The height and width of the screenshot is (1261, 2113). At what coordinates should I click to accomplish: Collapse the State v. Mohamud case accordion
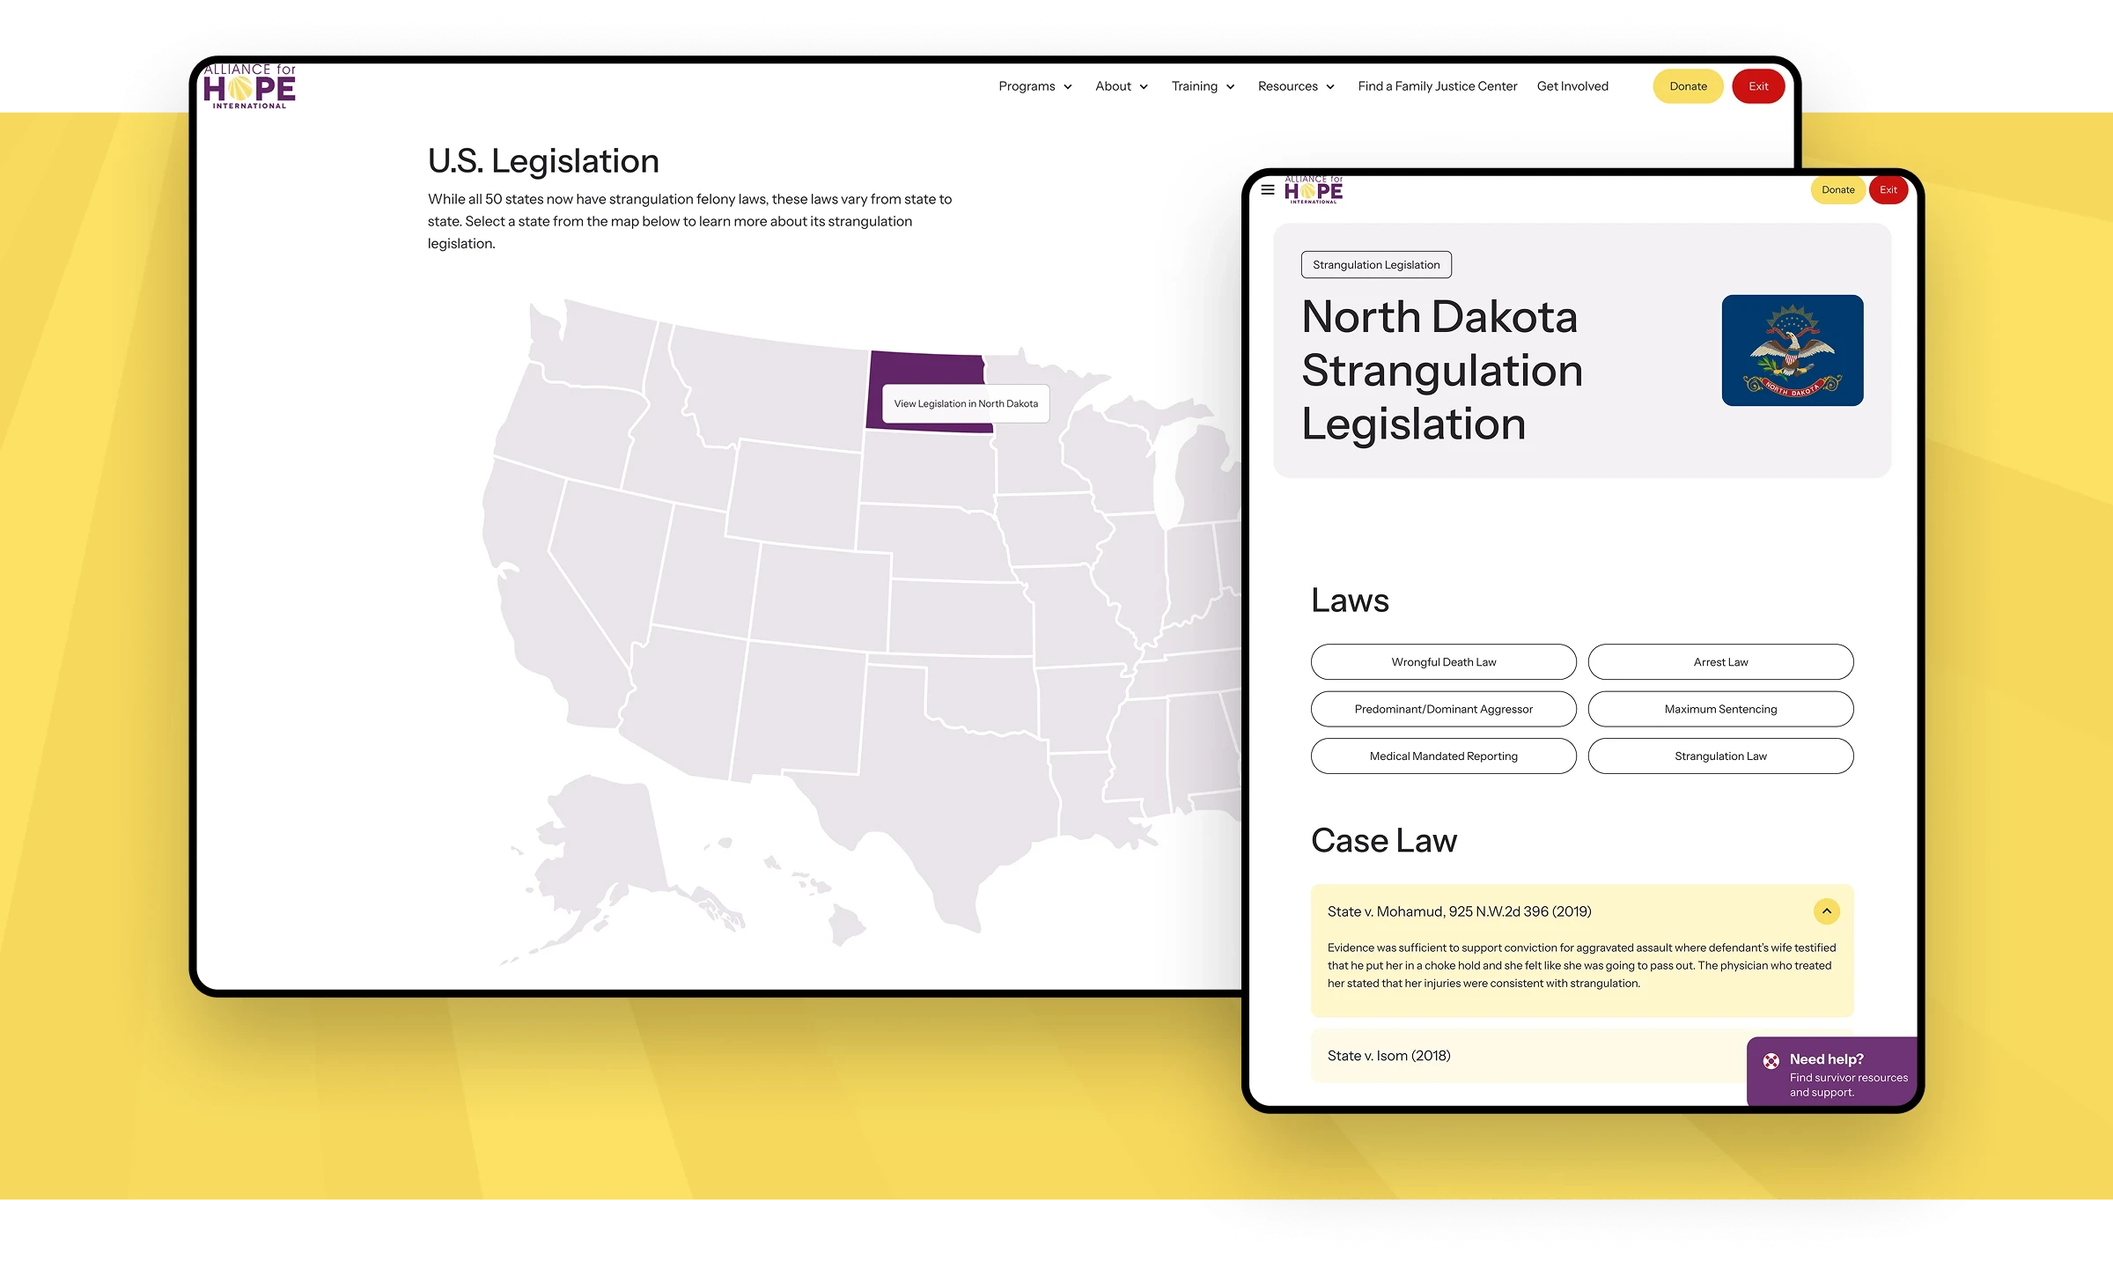click(x=1826, y=911)
